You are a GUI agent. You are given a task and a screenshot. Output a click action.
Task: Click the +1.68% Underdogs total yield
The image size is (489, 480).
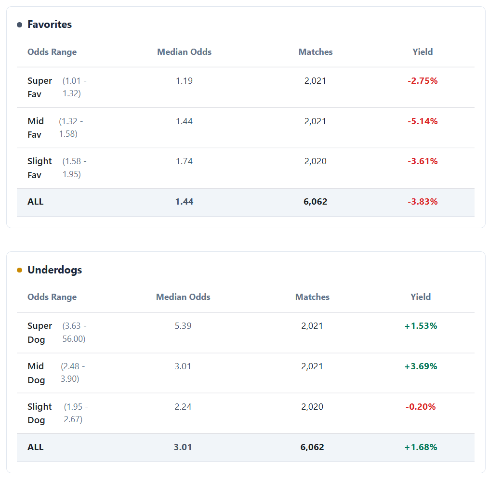(x=421, y=447)
